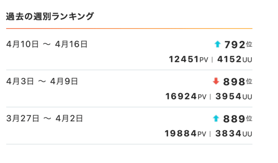278x163 pixels.
Task: Click the blue up arrow beside rank 792
Action: 217,44
